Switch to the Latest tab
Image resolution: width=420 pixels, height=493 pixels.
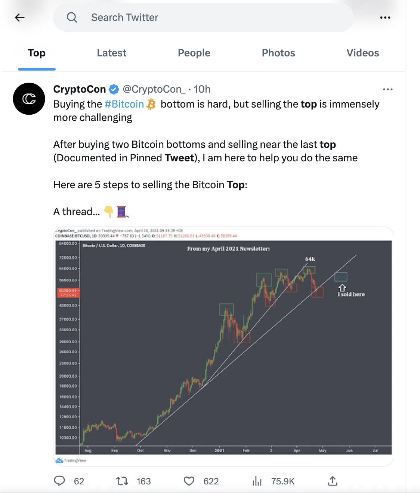[x=111, y=53]
